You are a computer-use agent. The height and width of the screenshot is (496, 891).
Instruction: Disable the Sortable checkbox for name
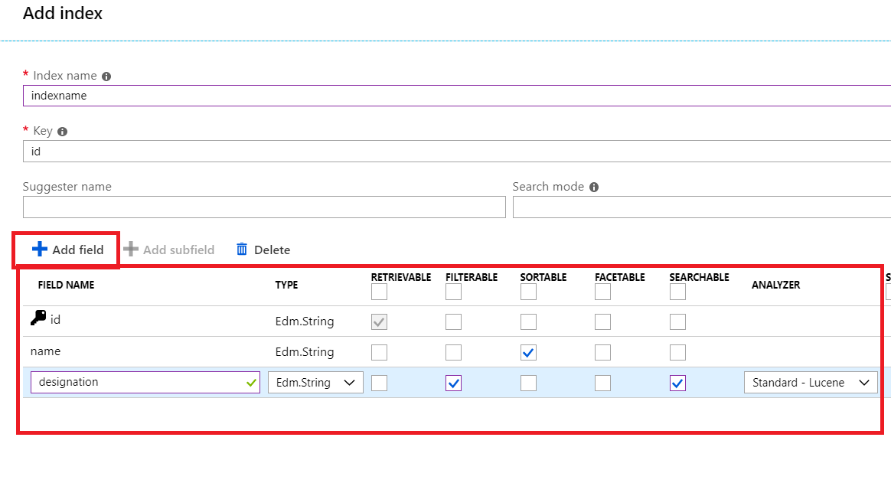pyautogui.click(x=527, y=351)
